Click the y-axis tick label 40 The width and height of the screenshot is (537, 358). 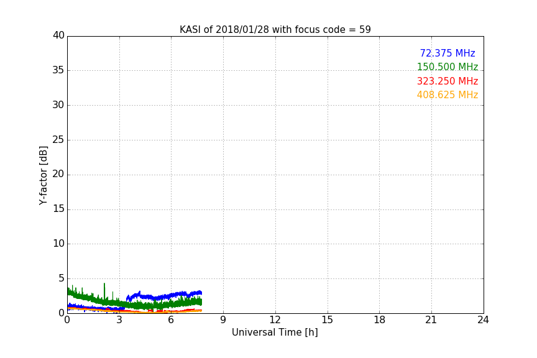tap(58, 35)
